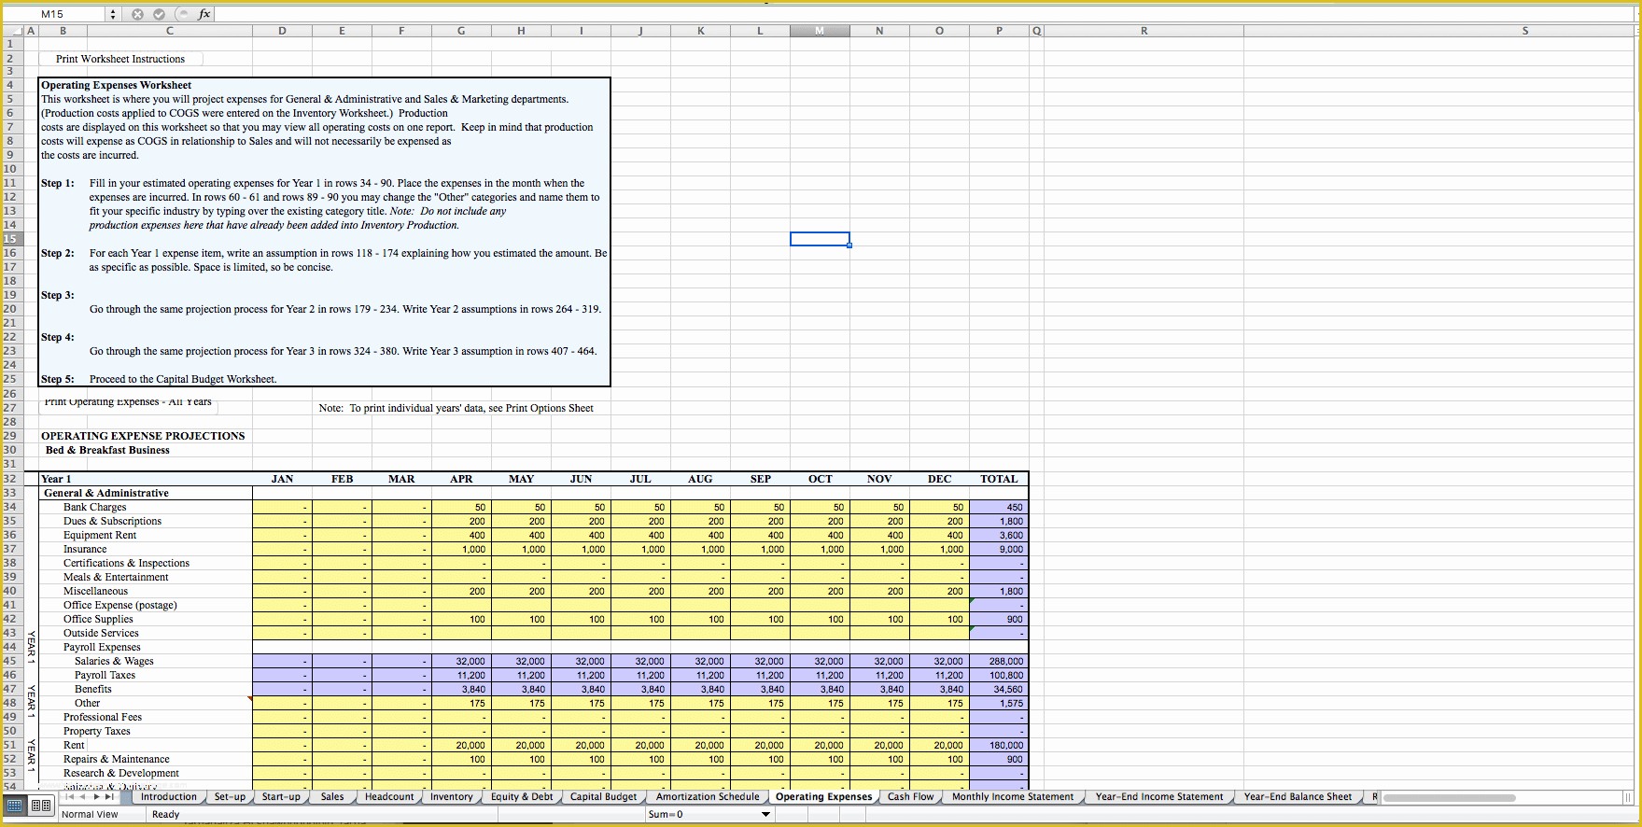Click the TOTAL column heading cell
This screenshot has width=1642, height=827.
click(999, 479)
